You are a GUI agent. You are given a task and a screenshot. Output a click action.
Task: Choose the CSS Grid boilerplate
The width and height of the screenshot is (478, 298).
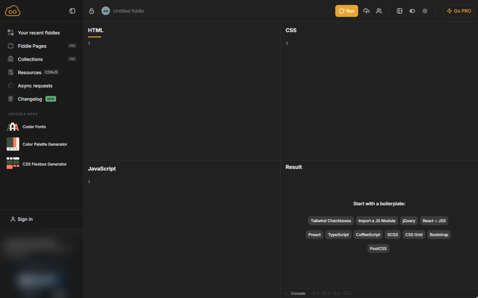coord(414,235)
